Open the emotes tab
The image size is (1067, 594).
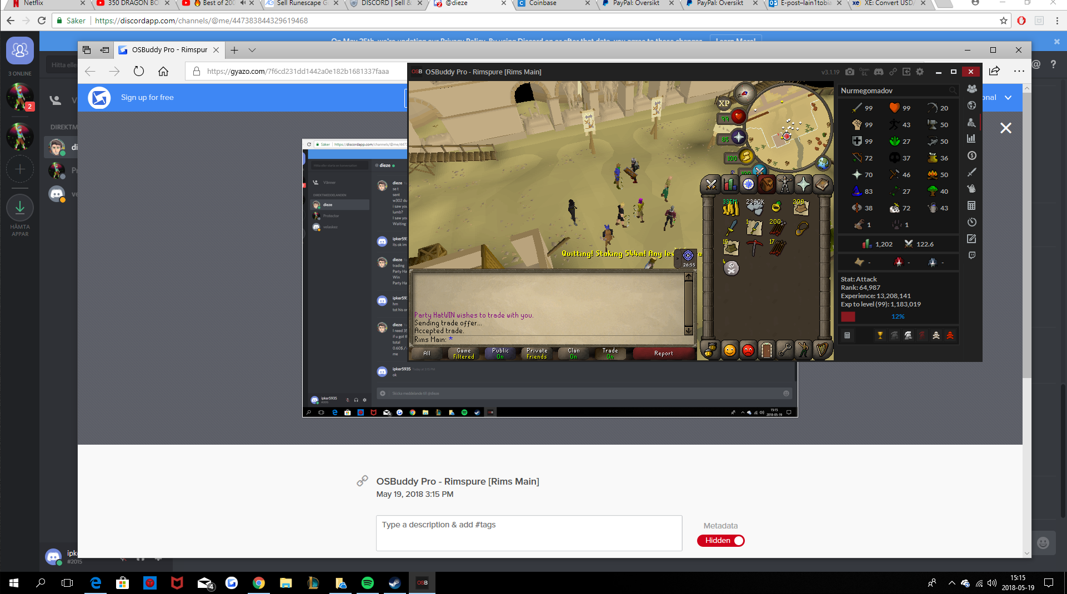(803, 350)
